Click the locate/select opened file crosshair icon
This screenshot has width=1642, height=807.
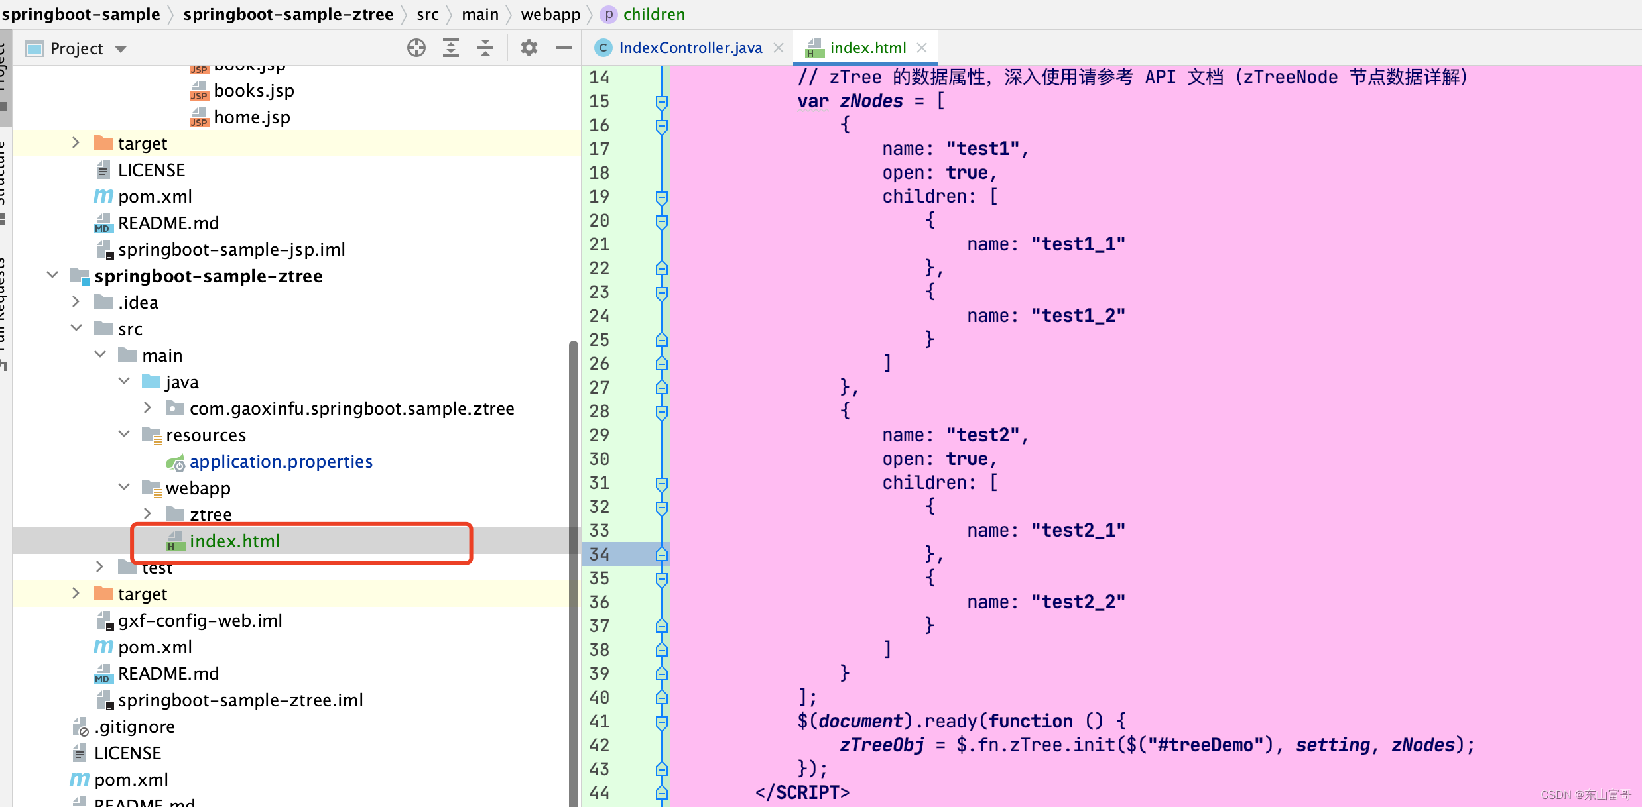[416, 48]
